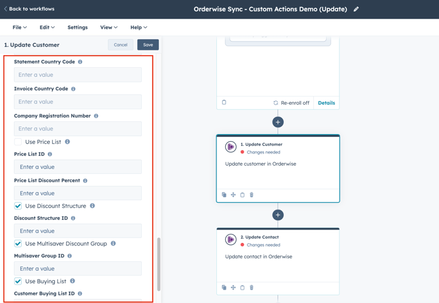
Task: Click Changes needed on Update Contact card
Action: point(260,245)
